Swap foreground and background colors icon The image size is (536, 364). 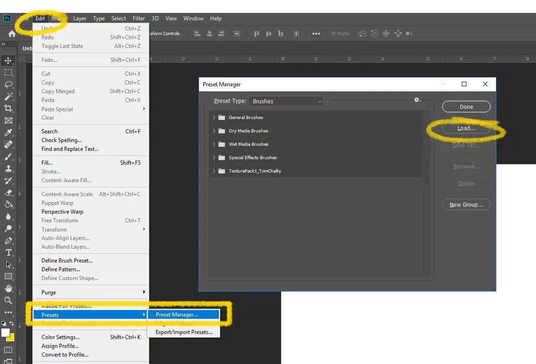click(12, 323)
